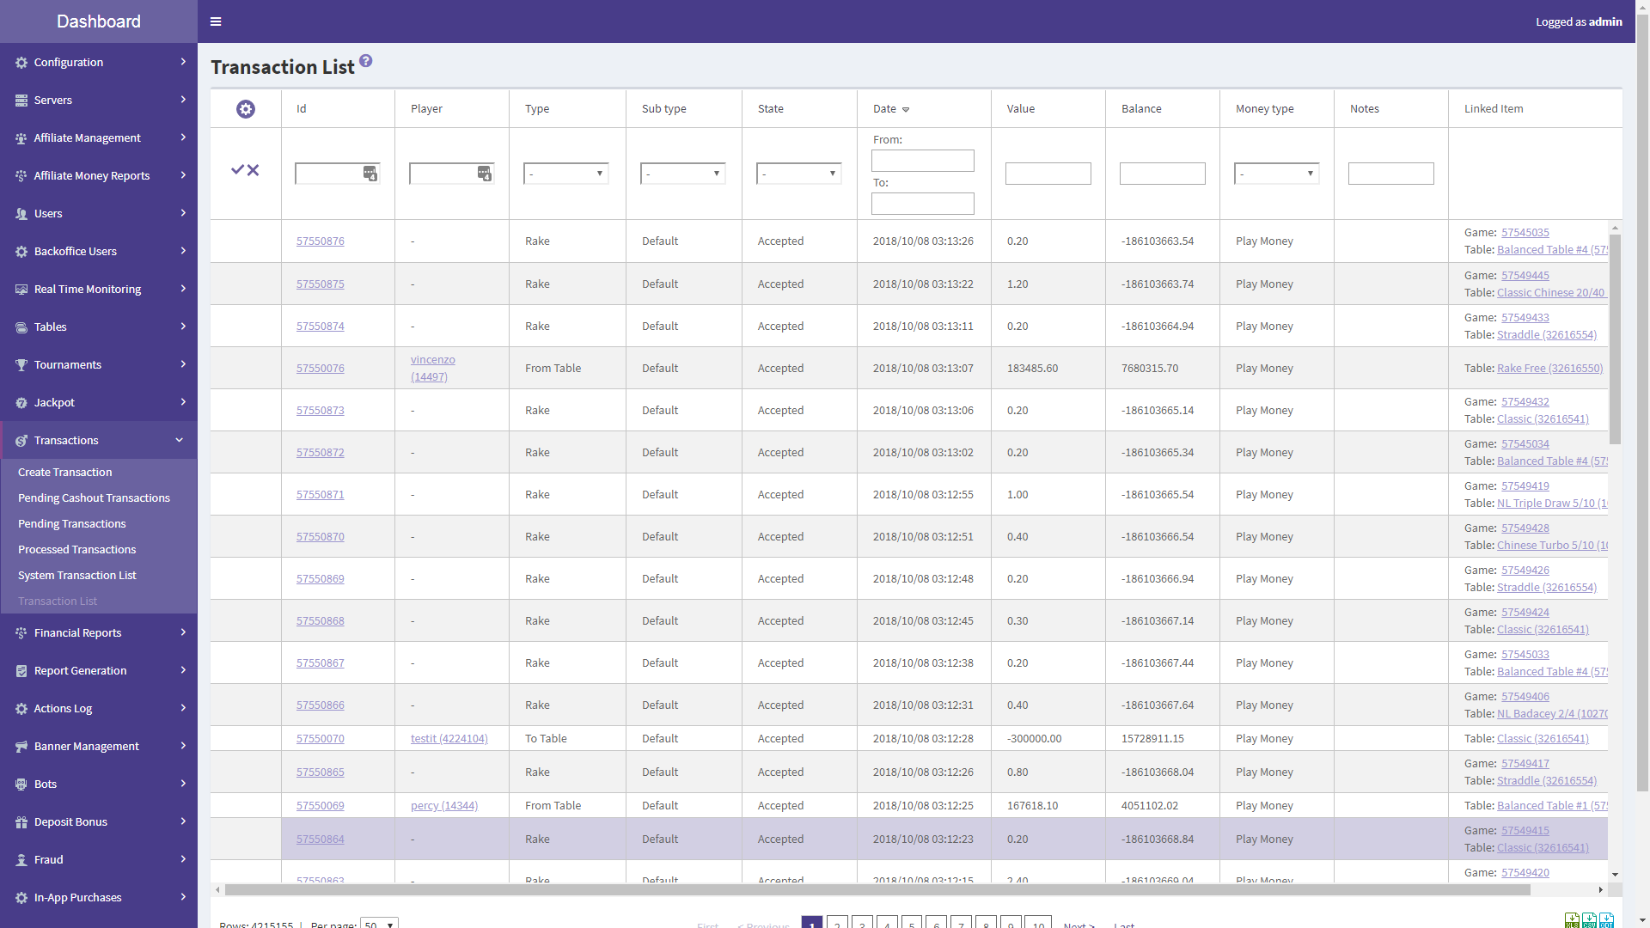Open Rake Free (32616550) table link
Viewport: 1650px width, 928px height.
(x=1549, y=368)
